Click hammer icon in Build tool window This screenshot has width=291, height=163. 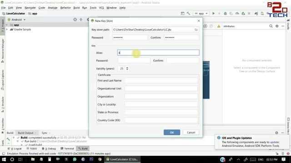point(8,139)
